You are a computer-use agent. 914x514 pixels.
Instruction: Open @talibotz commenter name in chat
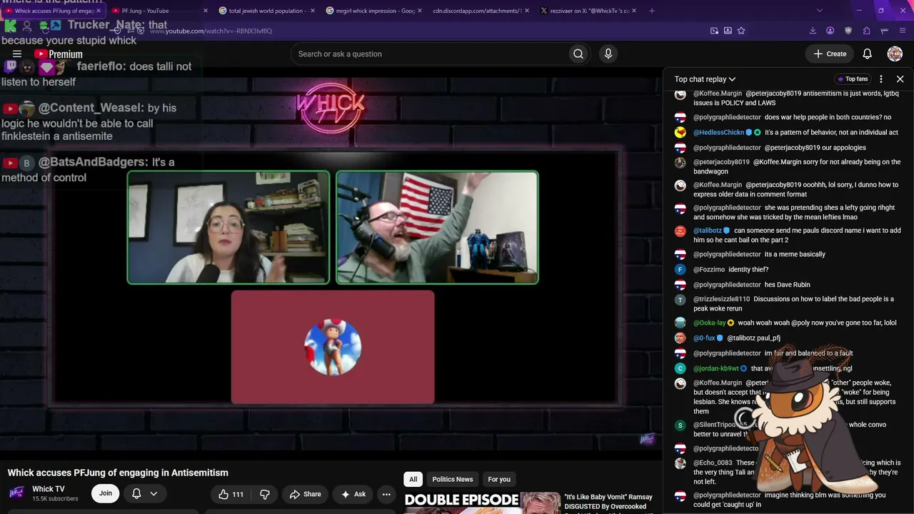pyautogui.click(x=707, y=231)
